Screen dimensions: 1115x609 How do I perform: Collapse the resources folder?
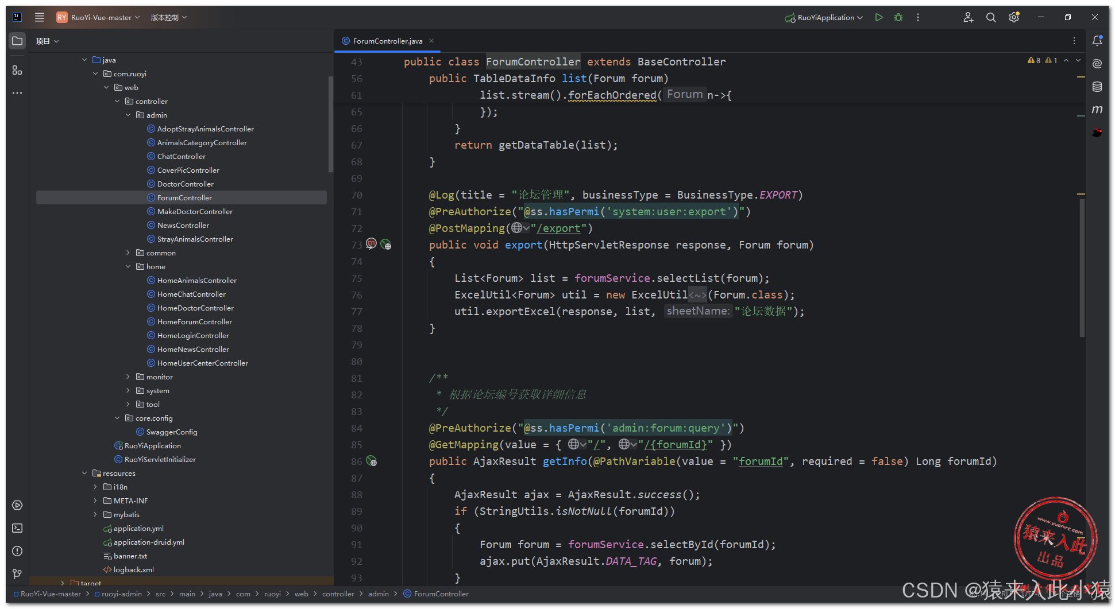coord(84,473)
